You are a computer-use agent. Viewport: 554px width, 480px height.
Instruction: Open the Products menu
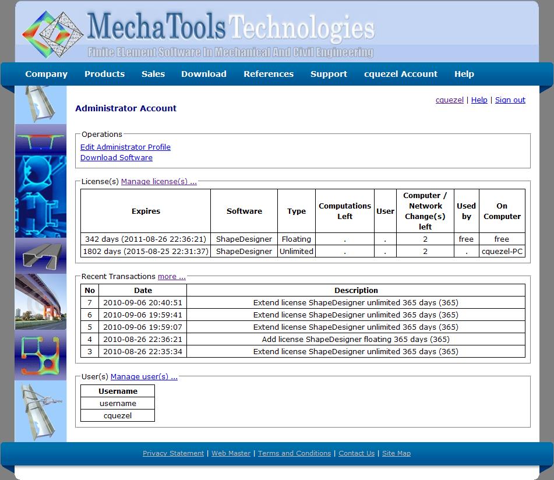105,74
